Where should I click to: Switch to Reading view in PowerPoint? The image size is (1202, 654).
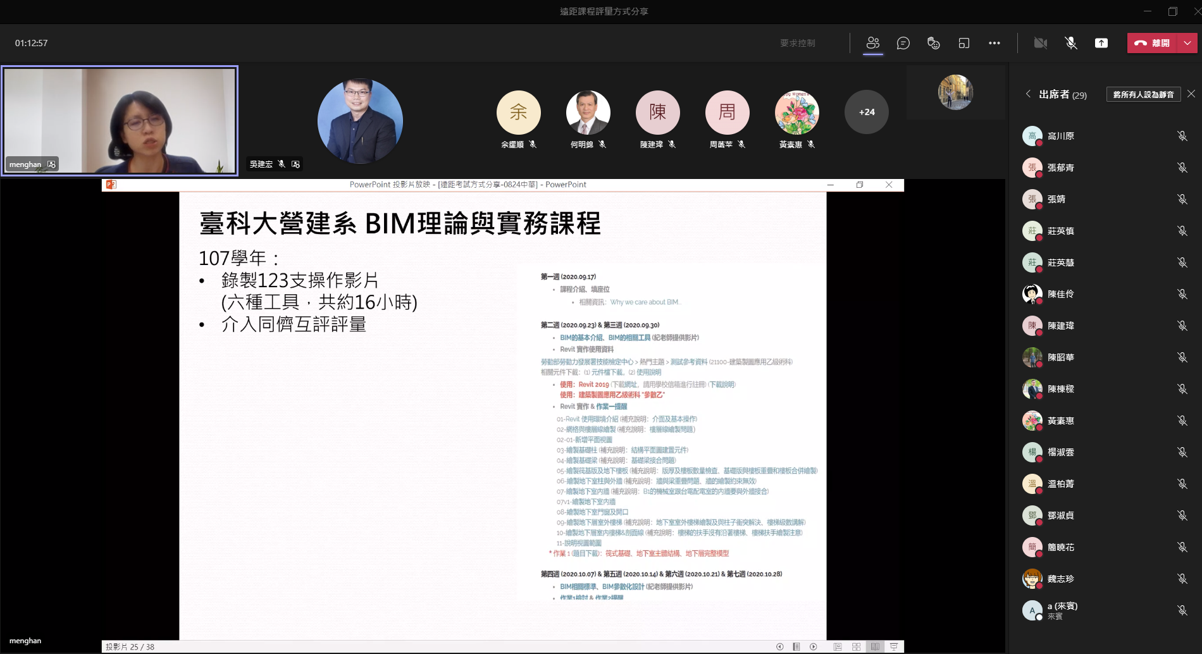[875, 646]
